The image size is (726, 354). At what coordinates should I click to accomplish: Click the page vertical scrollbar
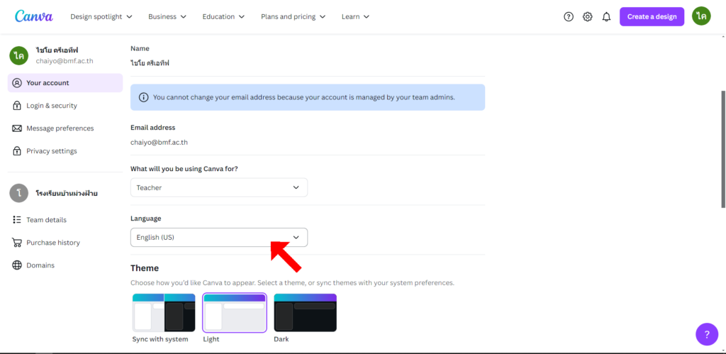coord(723,148)
